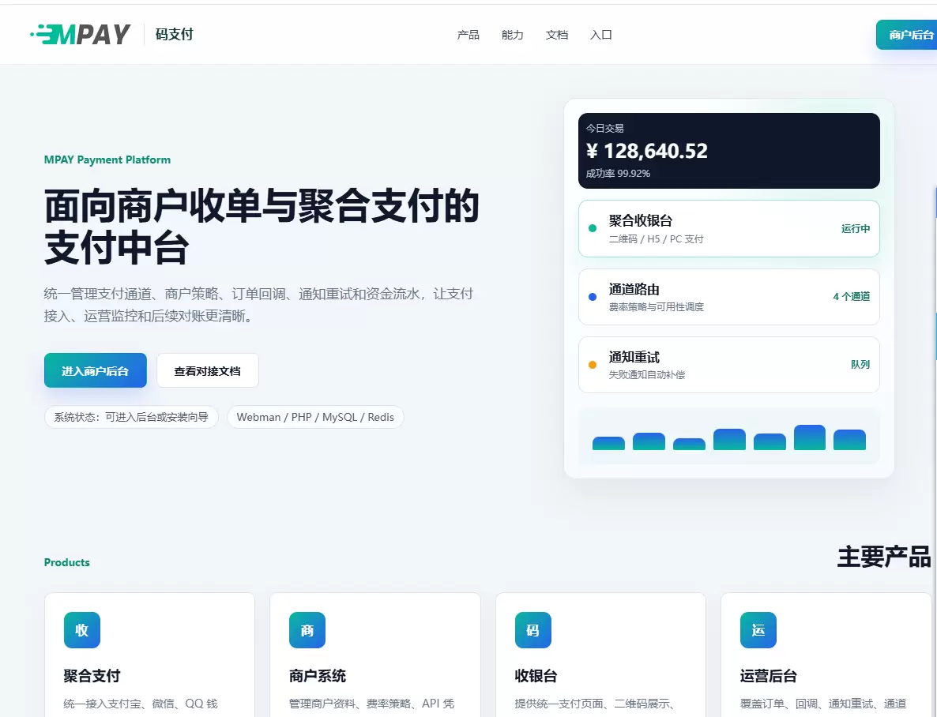
Task: Click the 主要产品 heading
Action: [x=884, y=557]
